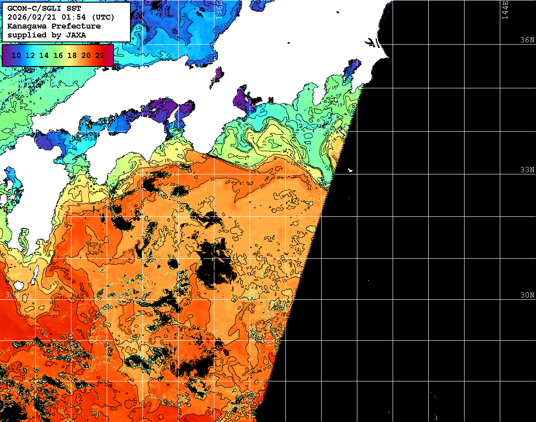Click the 36N latitude label
The height and width of the screenshot is (422, 536).
coord(527,40)
